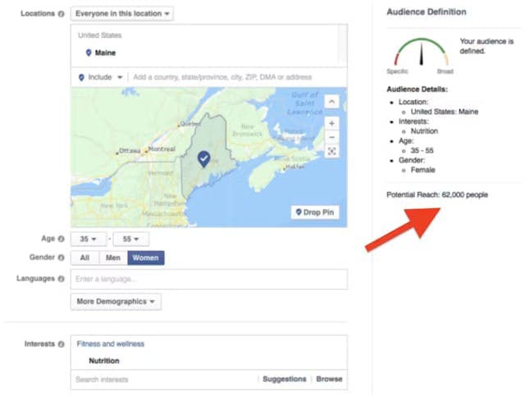Expand map to fullscreen view
Image resolution: width=525 pixels, height=397 pixels.
331,151
